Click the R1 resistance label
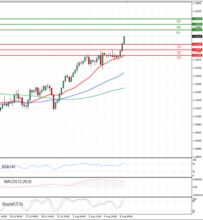203x220 pixels. 178,33
